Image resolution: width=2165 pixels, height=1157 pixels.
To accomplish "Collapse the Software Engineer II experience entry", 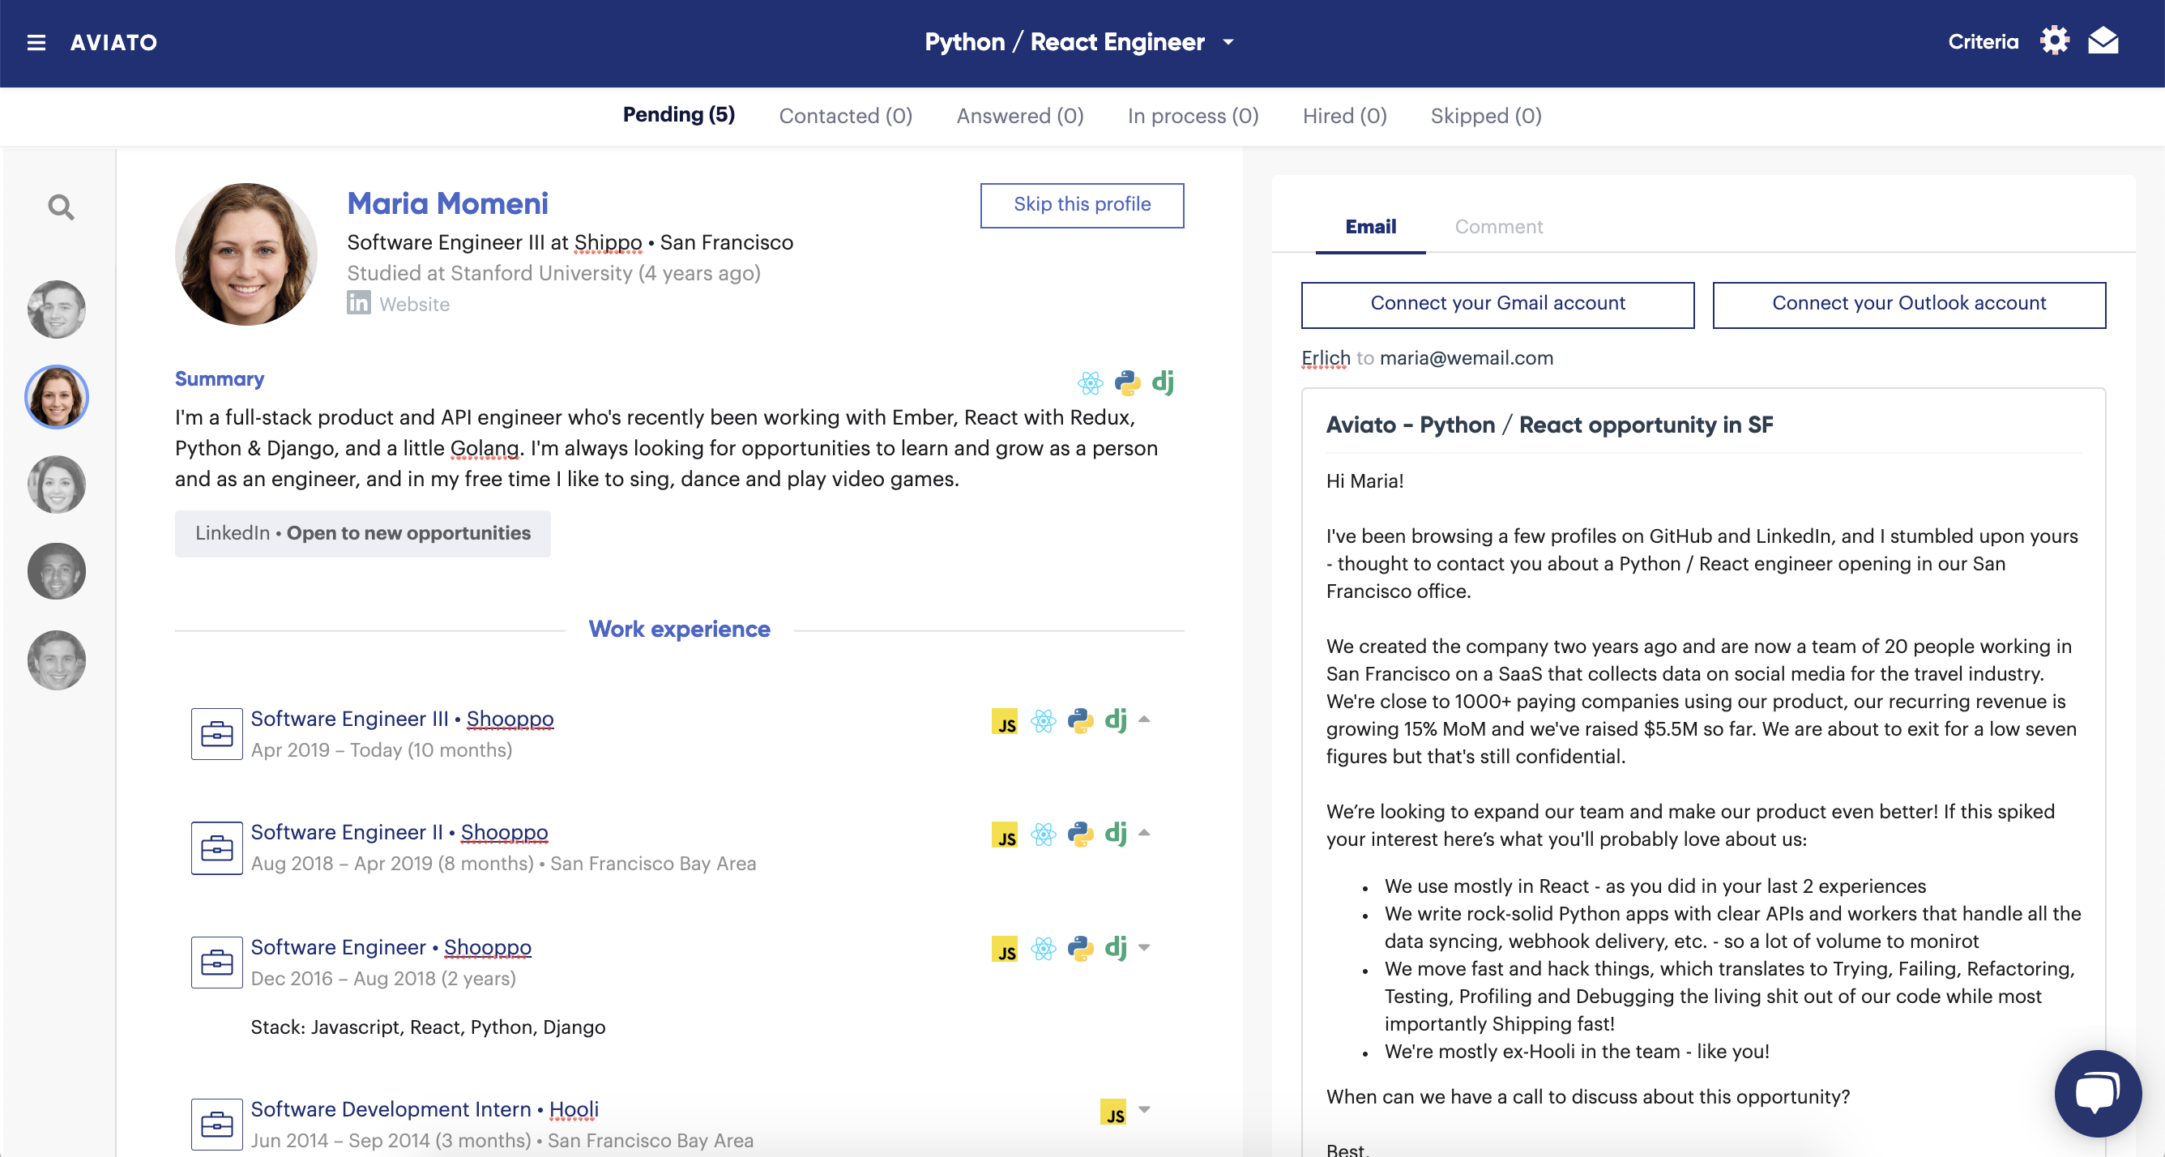I will coord(1144,833).
